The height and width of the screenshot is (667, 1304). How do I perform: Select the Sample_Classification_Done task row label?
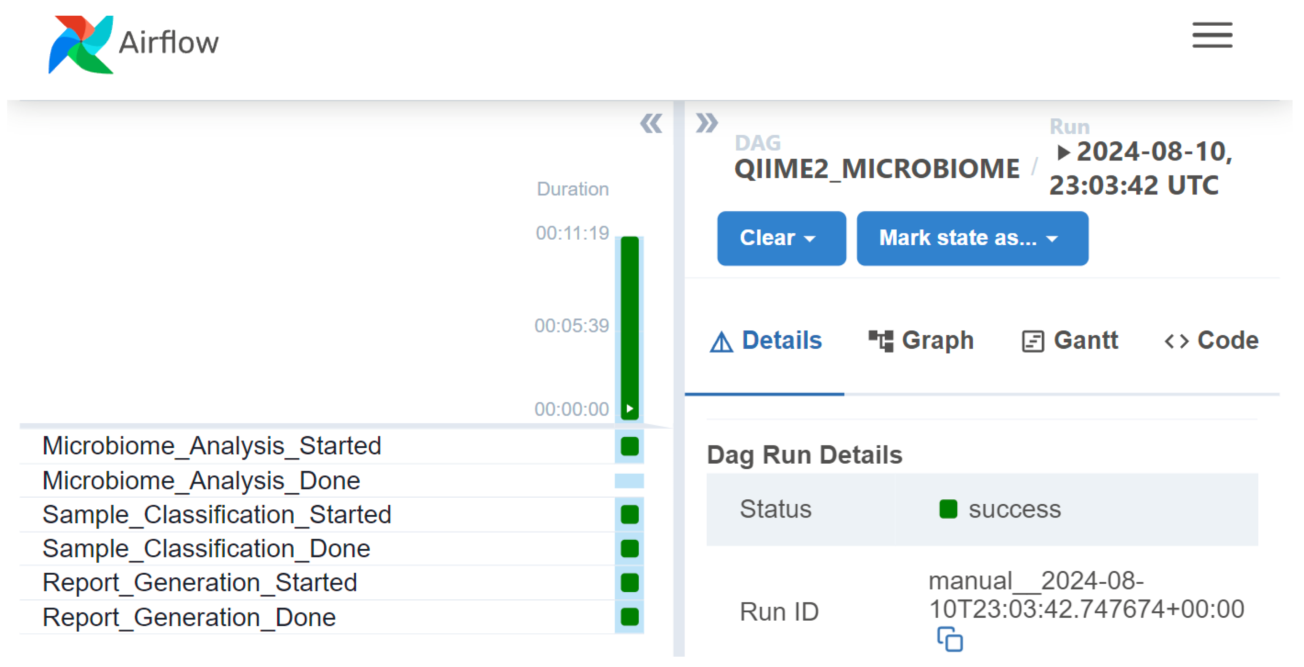coord(206,549)
